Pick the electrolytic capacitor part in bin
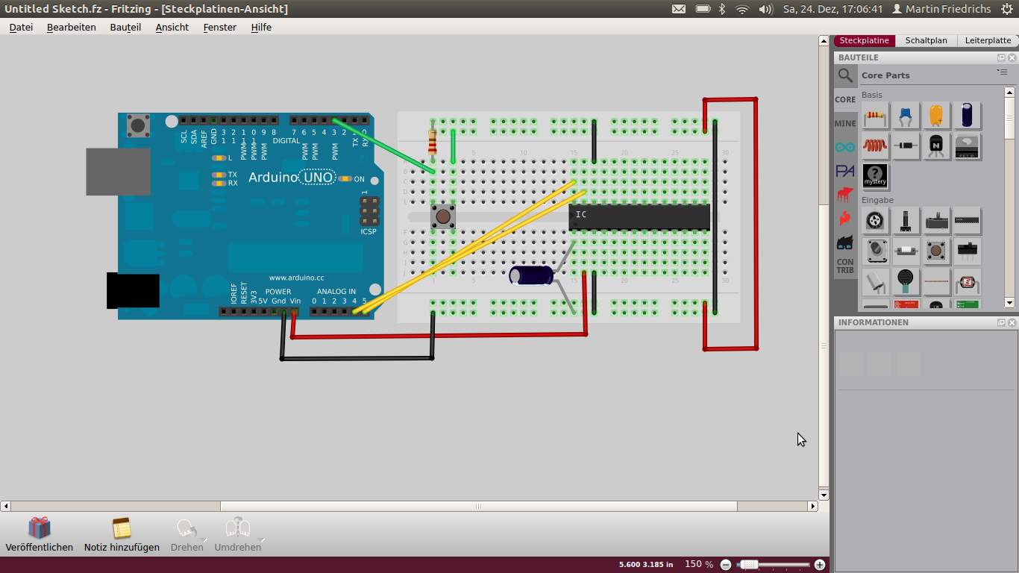1019x573 pixels. point(968,116)
